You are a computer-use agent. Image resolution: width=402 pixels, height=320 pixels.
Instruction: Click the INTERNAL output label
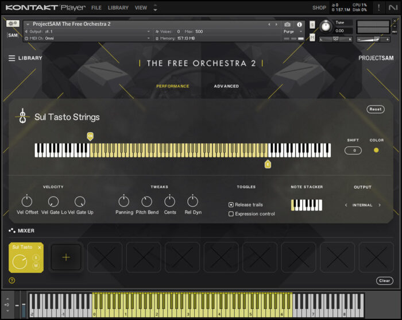click(x=362, y=205)
